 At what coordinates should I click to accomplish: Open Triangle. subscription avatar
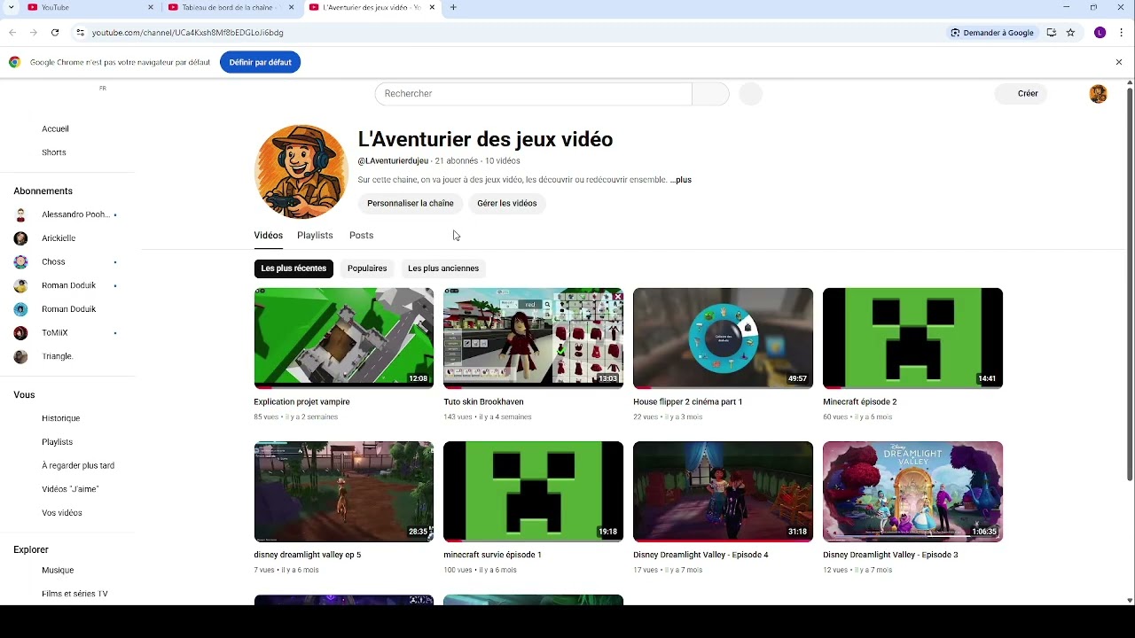tap(21, 356)
